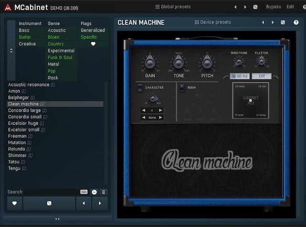Select the Metal genre filter
The image size is (306, 227).
[x=54, y=64]
